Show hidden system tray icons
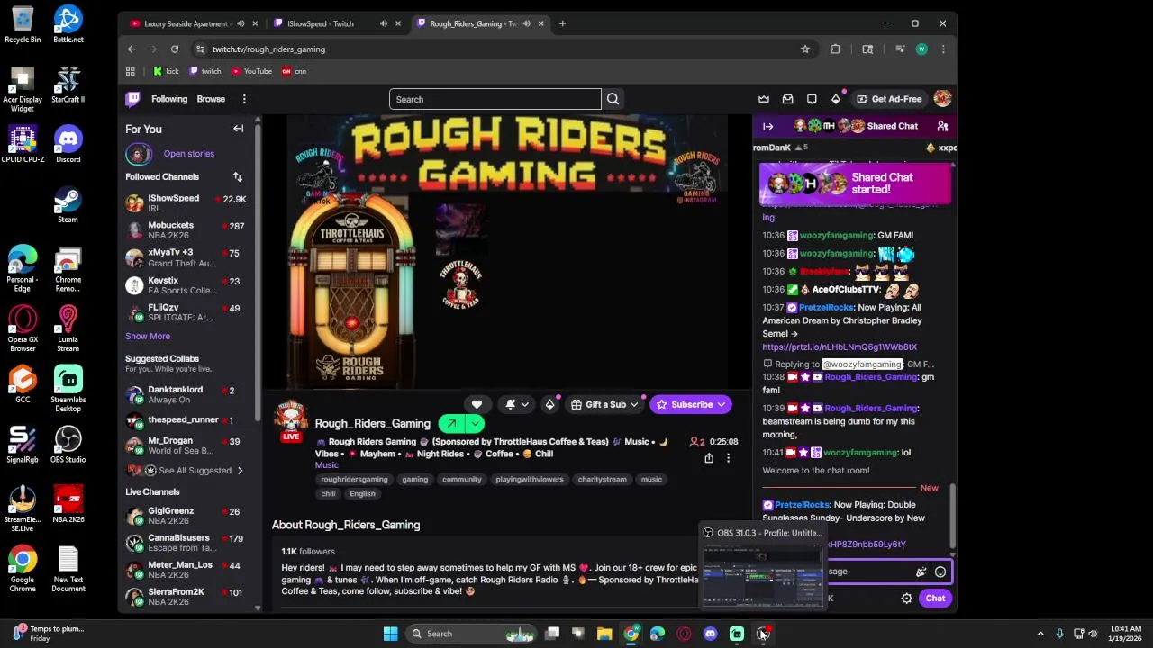 click(1040, 634)
